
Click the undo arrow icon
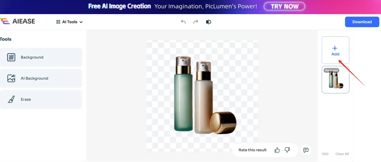[183, 22]
